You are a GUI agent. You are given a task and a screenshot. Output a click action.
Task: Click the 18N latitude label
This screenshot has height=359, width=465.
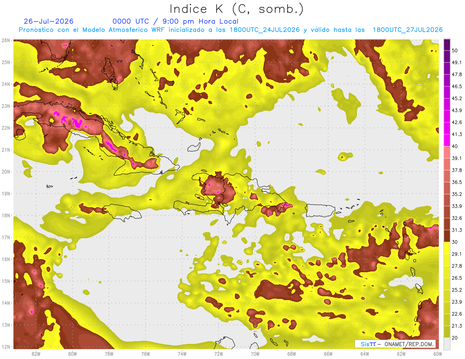(x=6, y=215)
